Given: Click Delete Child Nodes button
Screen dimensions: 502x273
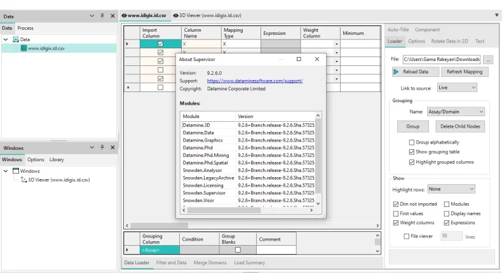Looking at the screenshot, I should [460, 126].
